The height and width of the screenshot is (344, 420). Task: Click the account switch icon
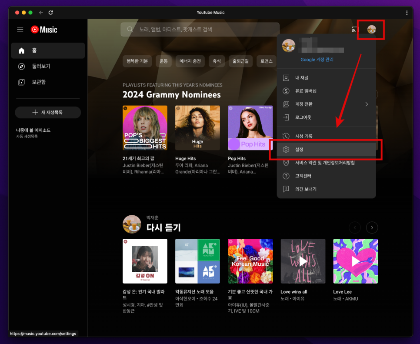(286, 104)
